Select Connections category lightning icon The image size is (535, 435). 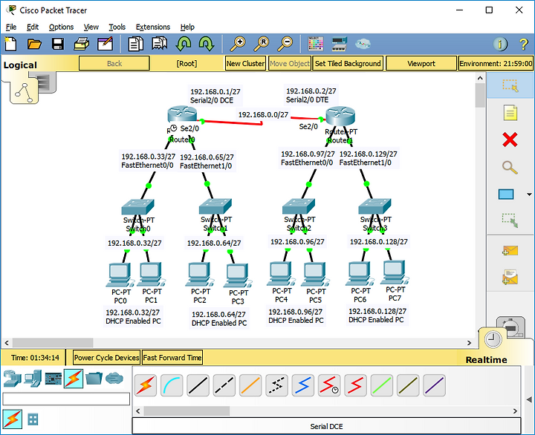pos(74,379)
